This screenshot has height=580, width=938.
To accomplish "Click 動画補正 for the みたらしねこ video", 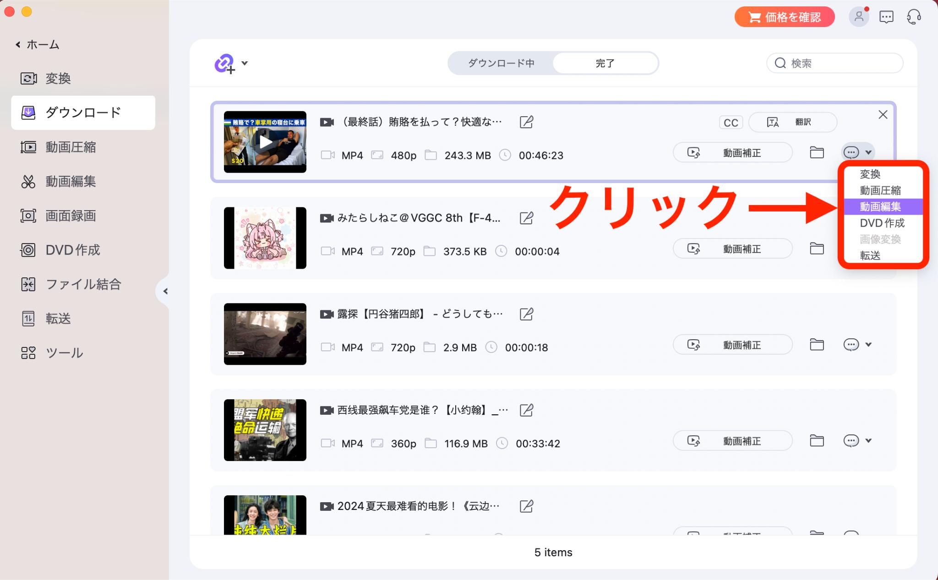I will point(732,249).
